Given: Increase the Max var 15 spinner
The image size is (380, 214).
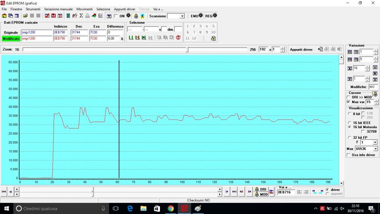Looking at the screenshot, I should click(x=376, y=101).
